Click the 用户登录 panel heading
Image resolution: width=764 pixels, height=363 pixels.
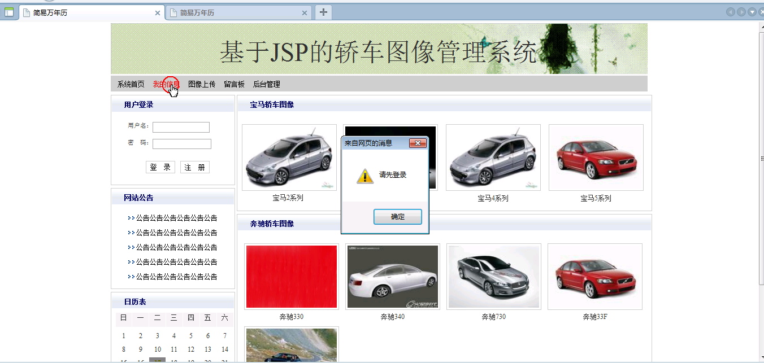139,104
